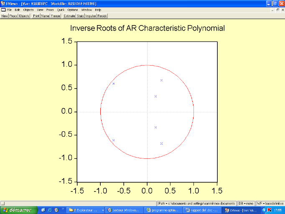The height and width of the screenshot is (214, 285).
Task: Click the upper-right inverse root marker near 0.7
Action: coord(161,80)
